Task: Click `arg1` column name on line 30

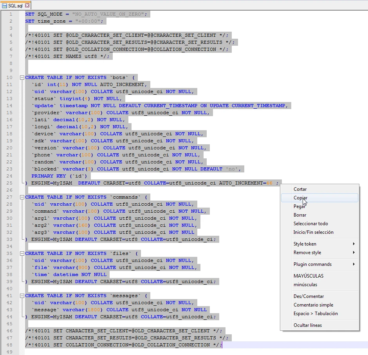Action: [41, 219]
